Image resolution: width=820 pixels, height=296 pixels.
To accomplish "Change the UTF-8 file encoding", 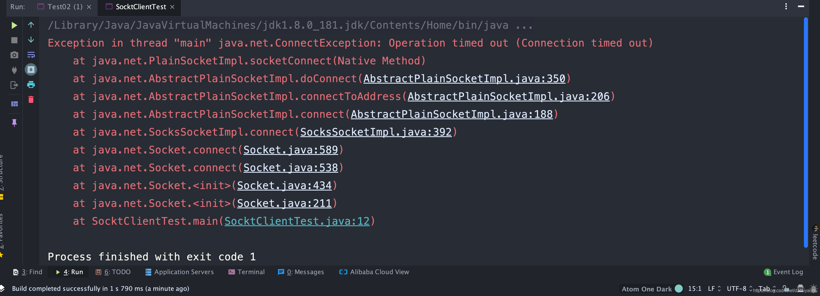I will point(740,289).
